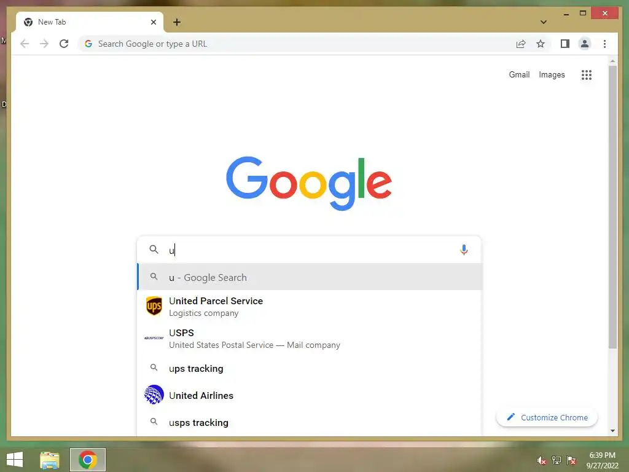This screenshot has height=472, width=629.
Task: Click the magnifier icon in the search box
Action: tap(154, 250)
